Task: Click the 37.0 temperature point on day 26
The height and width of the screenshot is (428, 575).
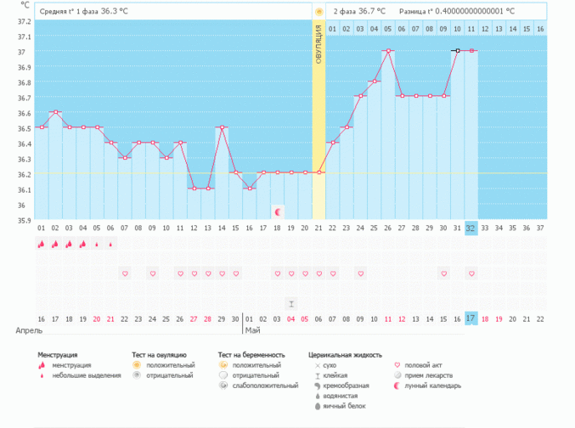Action: point(387,51)
